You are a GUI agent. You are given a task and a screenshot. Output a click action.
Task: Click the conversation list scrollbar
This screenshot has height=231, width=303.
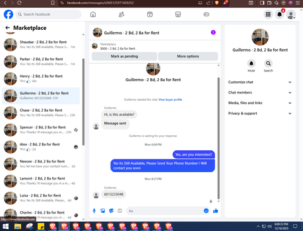pos(83,102)
